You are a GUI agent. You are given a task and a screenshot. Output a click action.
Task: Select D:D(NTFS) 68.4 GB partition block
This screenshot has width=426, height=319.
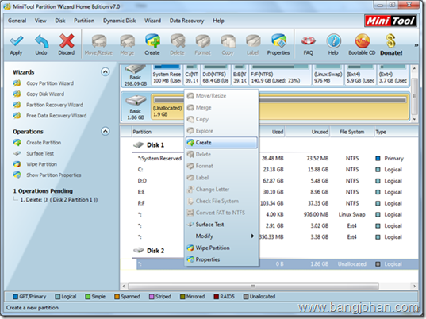[216, 75]
